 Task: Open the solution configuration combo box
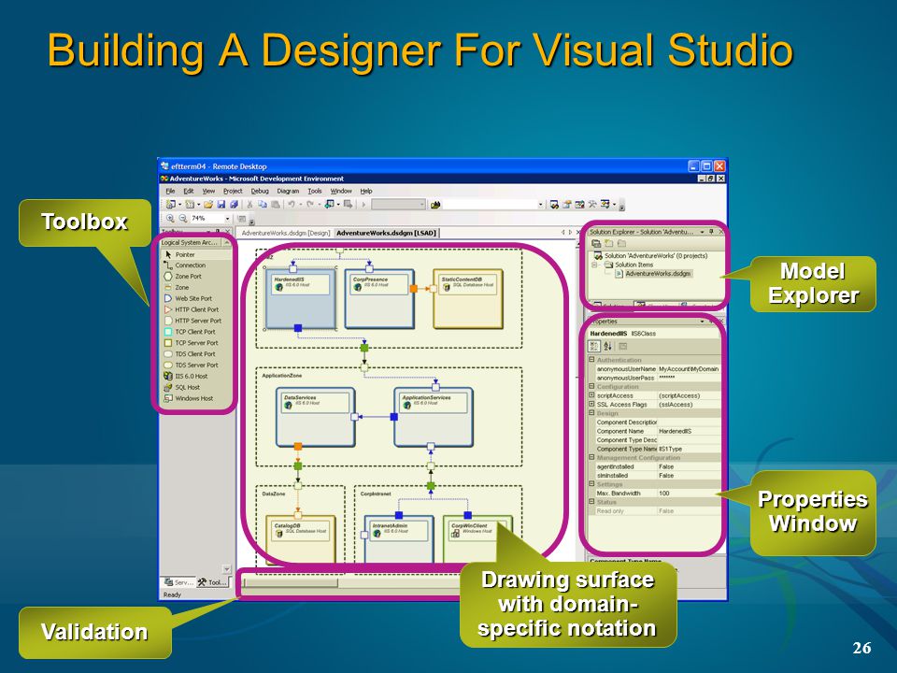[x=398, y=205]
